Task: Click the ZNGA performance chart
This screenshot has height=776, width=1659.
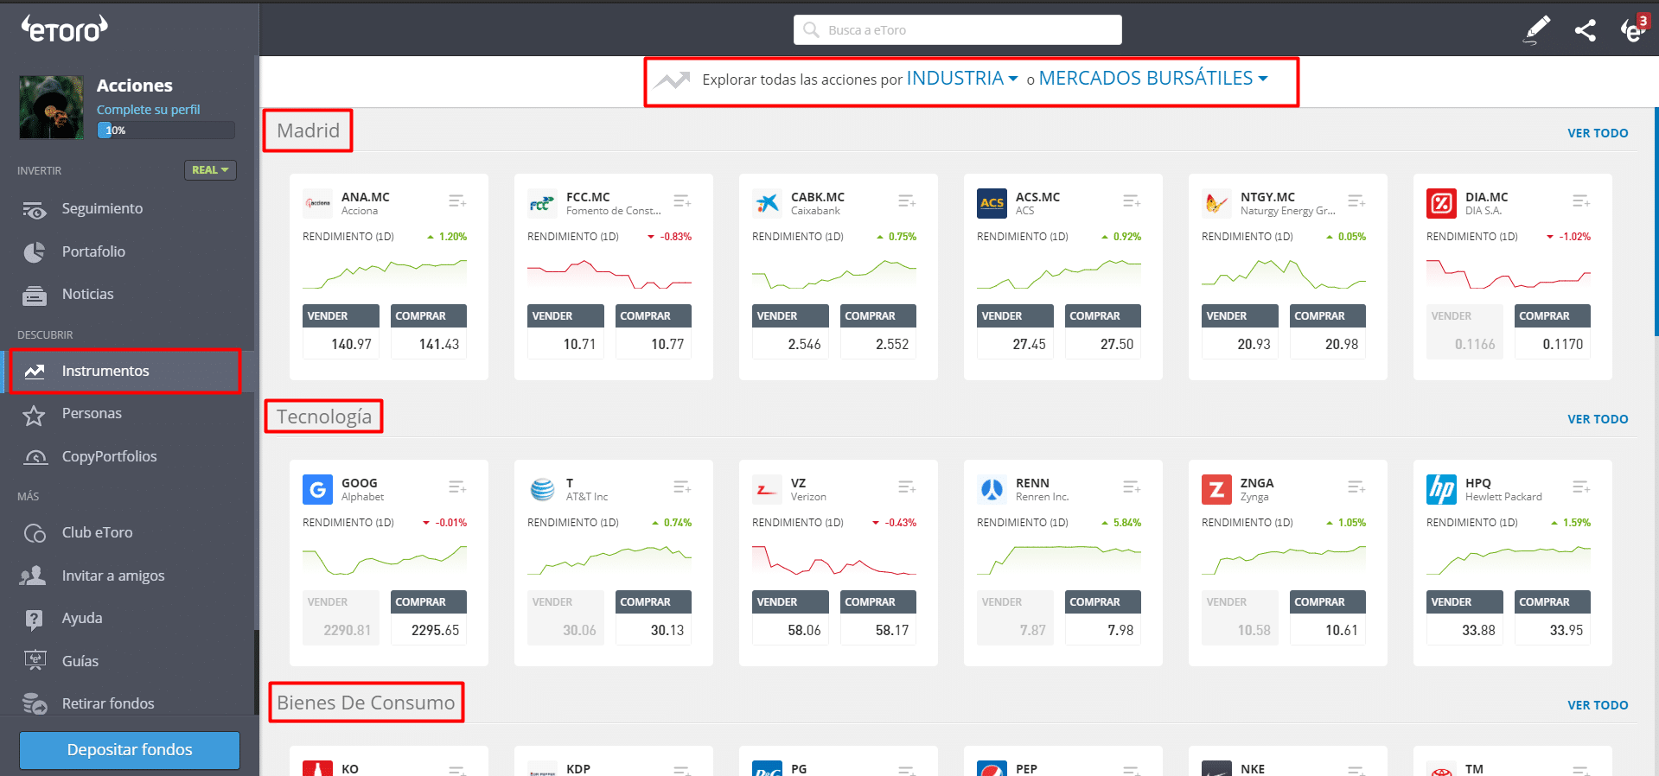Action: coord(1284,559)
